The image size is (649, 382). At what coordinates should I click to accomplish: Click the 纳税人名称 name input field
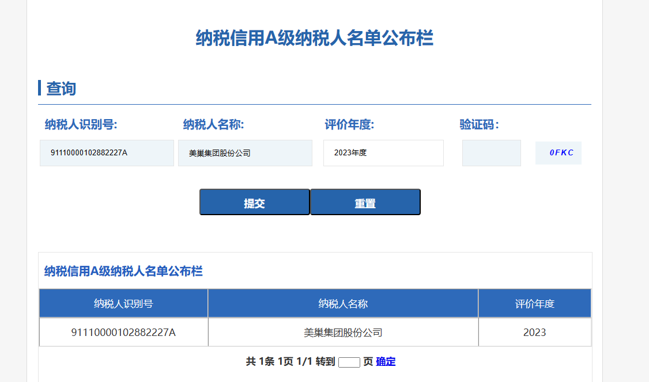[245, 152]
